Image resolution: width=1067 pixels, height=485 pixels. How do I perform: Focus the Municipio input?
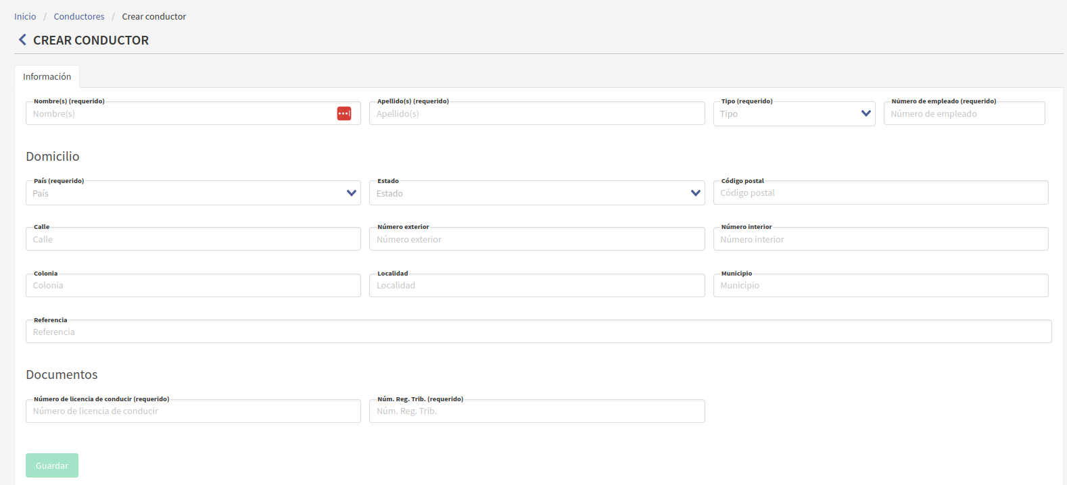click(x=880, y=286)
